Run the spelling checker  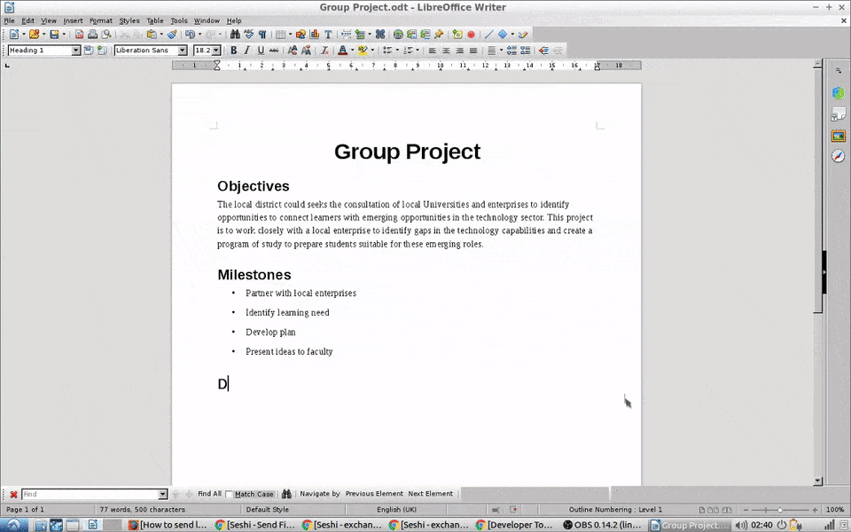click(x=248, y=35)
